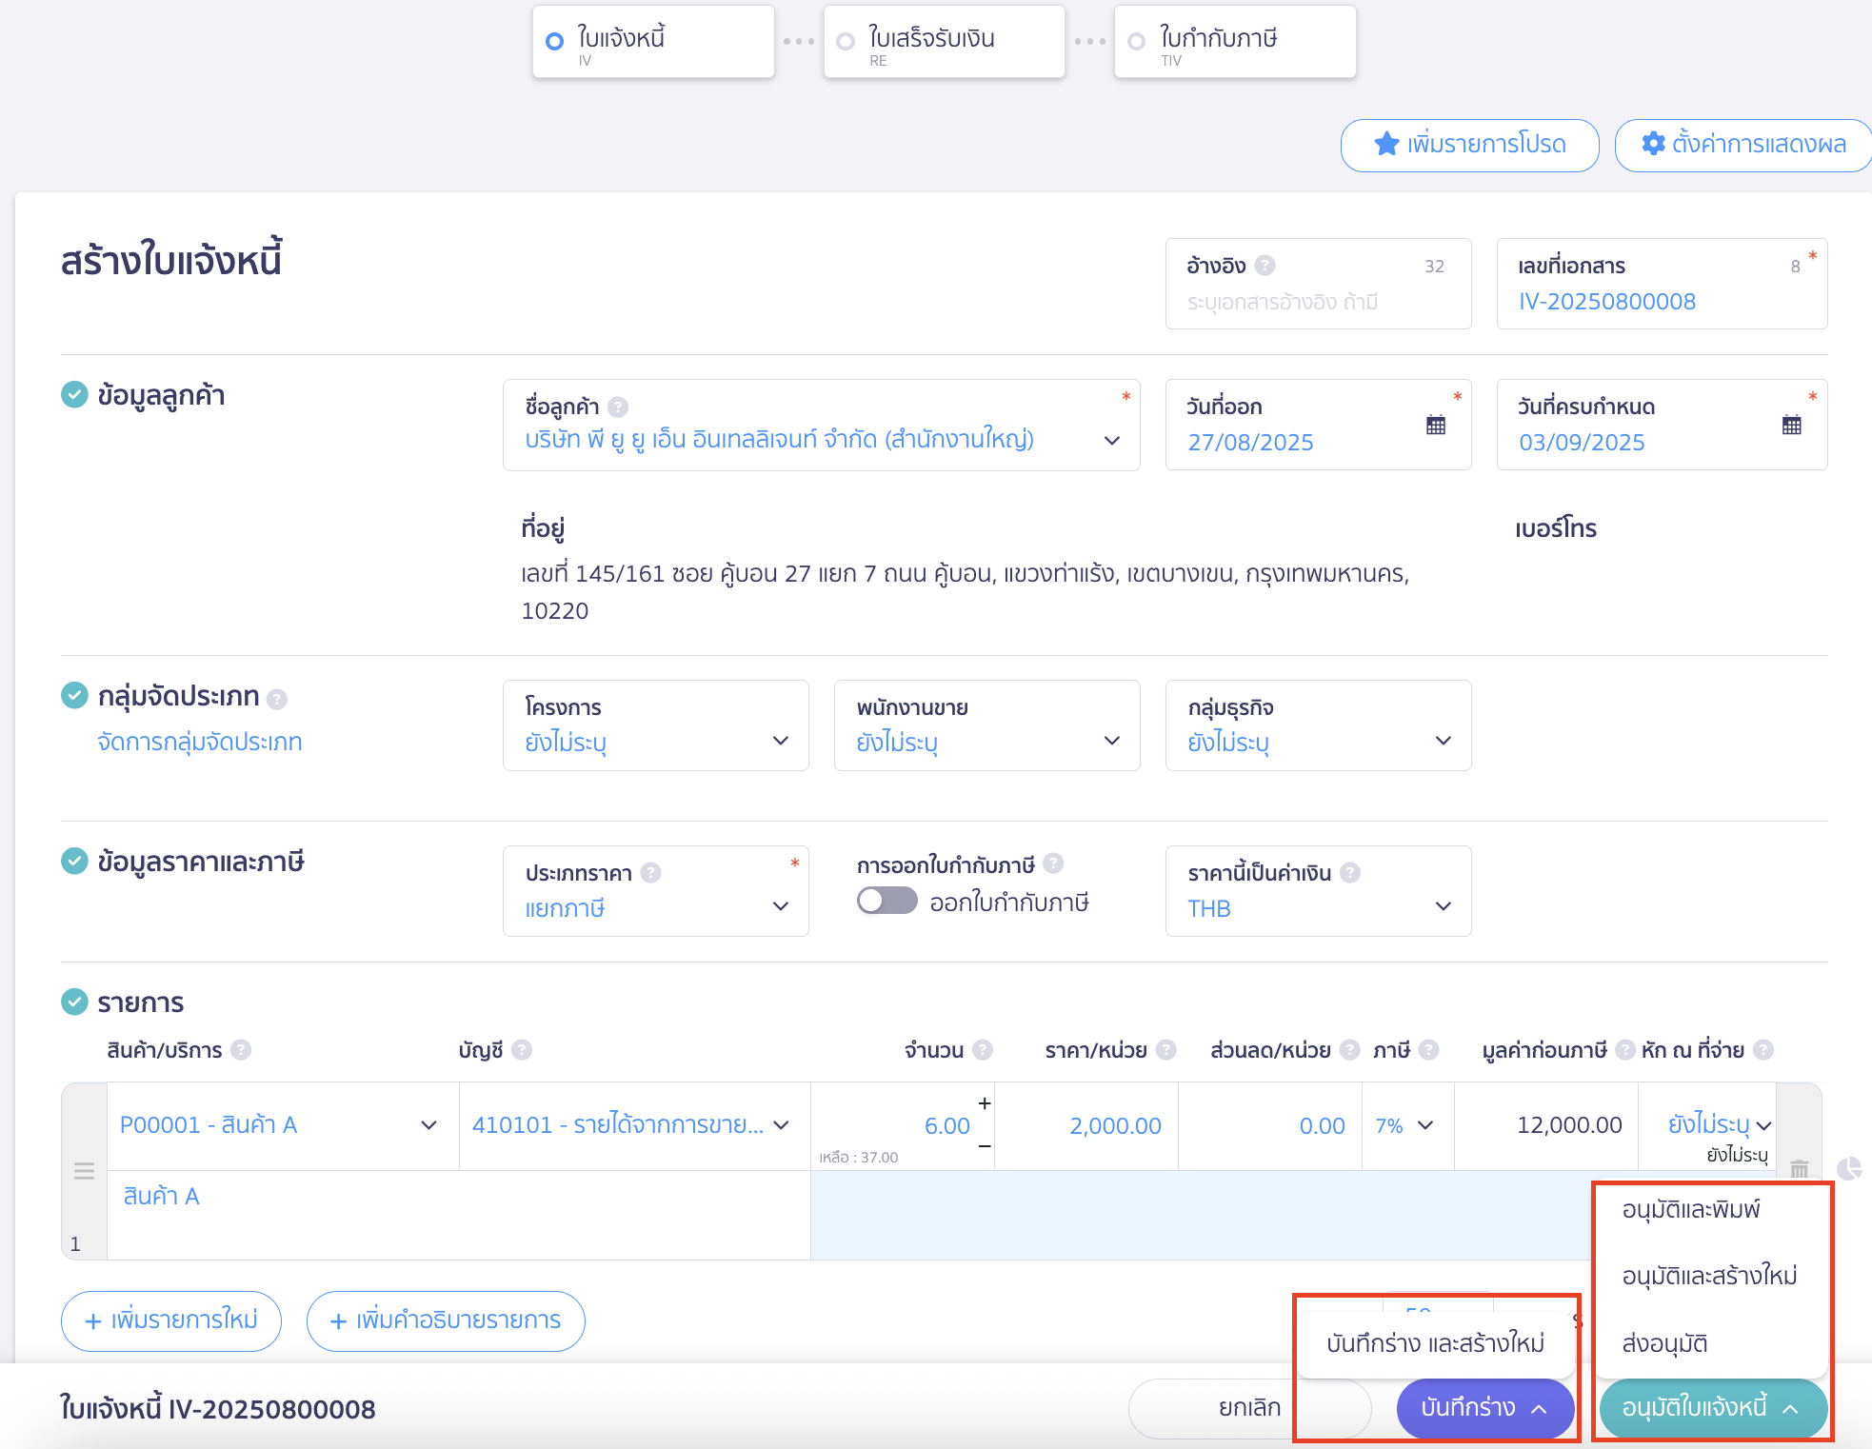Click เพิ่มคำอธิบายรายการ button
The image size is (1872, 1449).
coord(446,1320)
